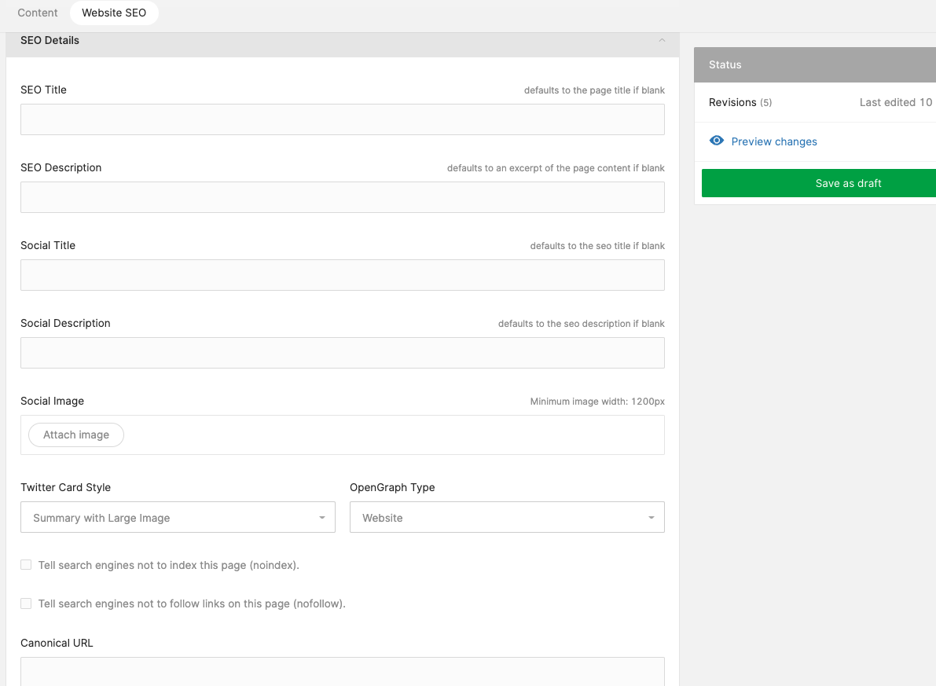
Task: Expand the OpenGraph Type dropdown
Action: click(507, 518)
